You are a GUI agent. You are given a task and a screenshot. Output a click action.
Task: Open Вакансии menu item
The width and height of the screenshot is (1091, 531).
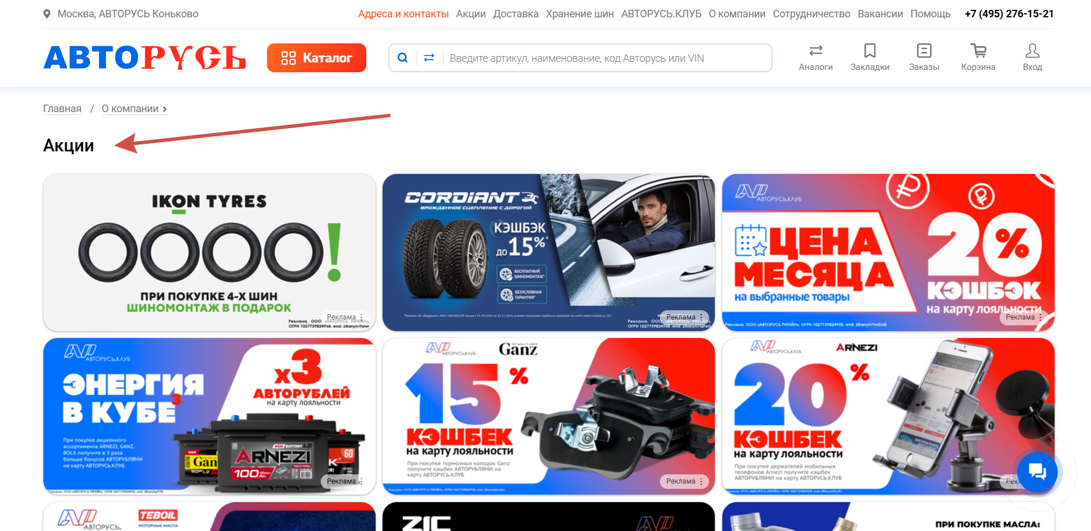pyautogui.click(x=881, y=14)
